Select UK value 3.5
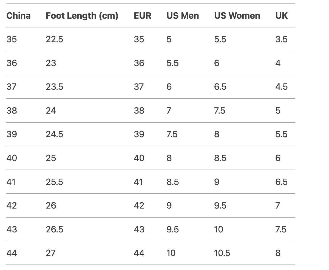This screenshot has width=329, height=270. point(282,39)
